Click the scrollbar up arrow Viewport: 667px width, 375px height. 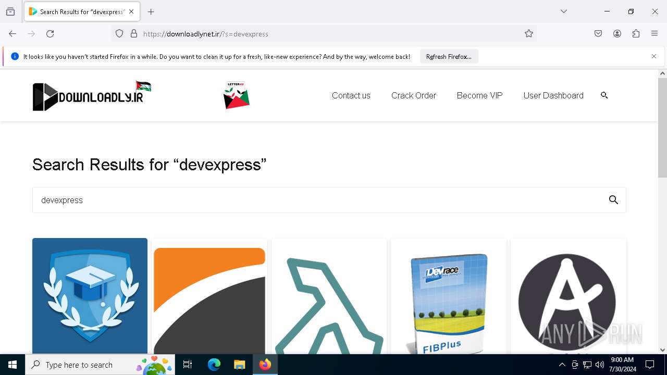pos(662,73)
